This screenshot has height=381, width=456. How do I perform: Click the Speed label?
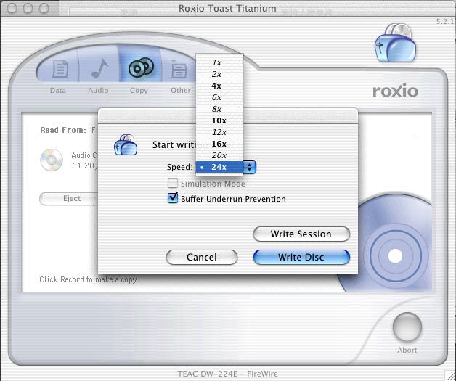coord(180,167)
